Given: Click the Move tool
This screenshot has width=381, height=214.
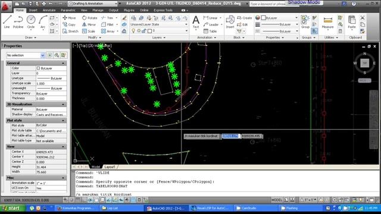Looking at the screenshot, I should pos(69,18).
